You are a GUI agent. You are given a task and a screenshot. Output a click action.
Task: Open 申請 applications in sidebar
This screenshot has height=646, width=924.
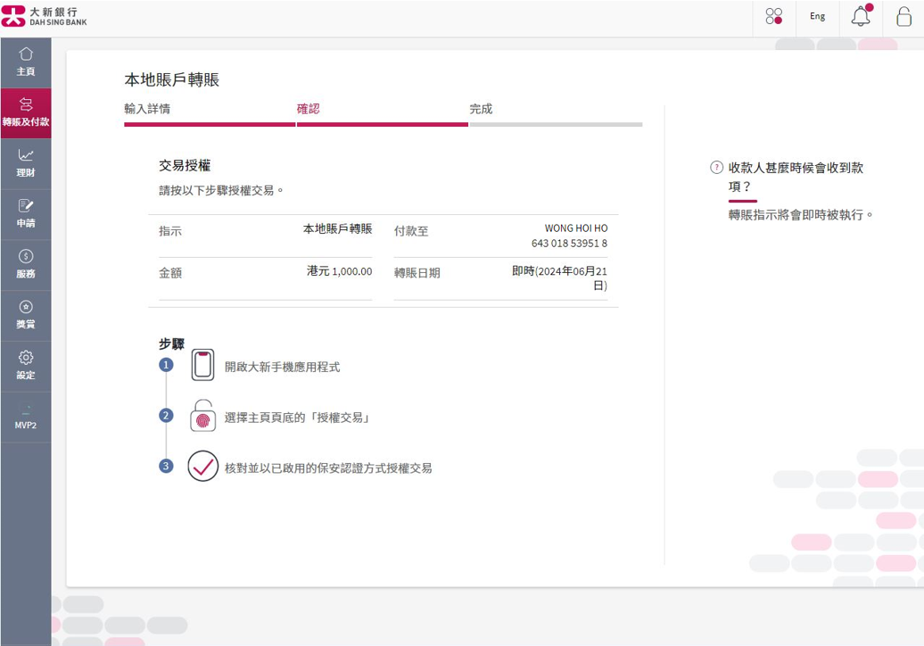[26, 214]
